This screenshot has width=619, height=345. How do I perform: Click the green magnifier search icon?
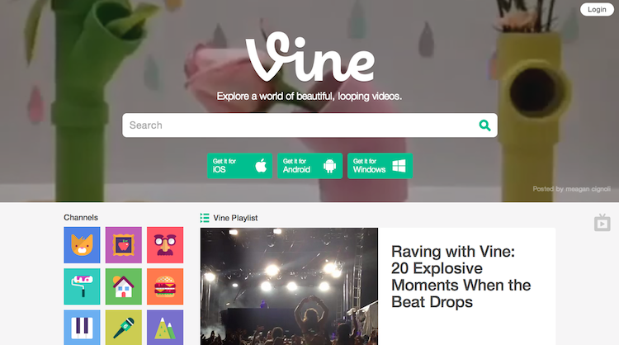coord(484,125)
